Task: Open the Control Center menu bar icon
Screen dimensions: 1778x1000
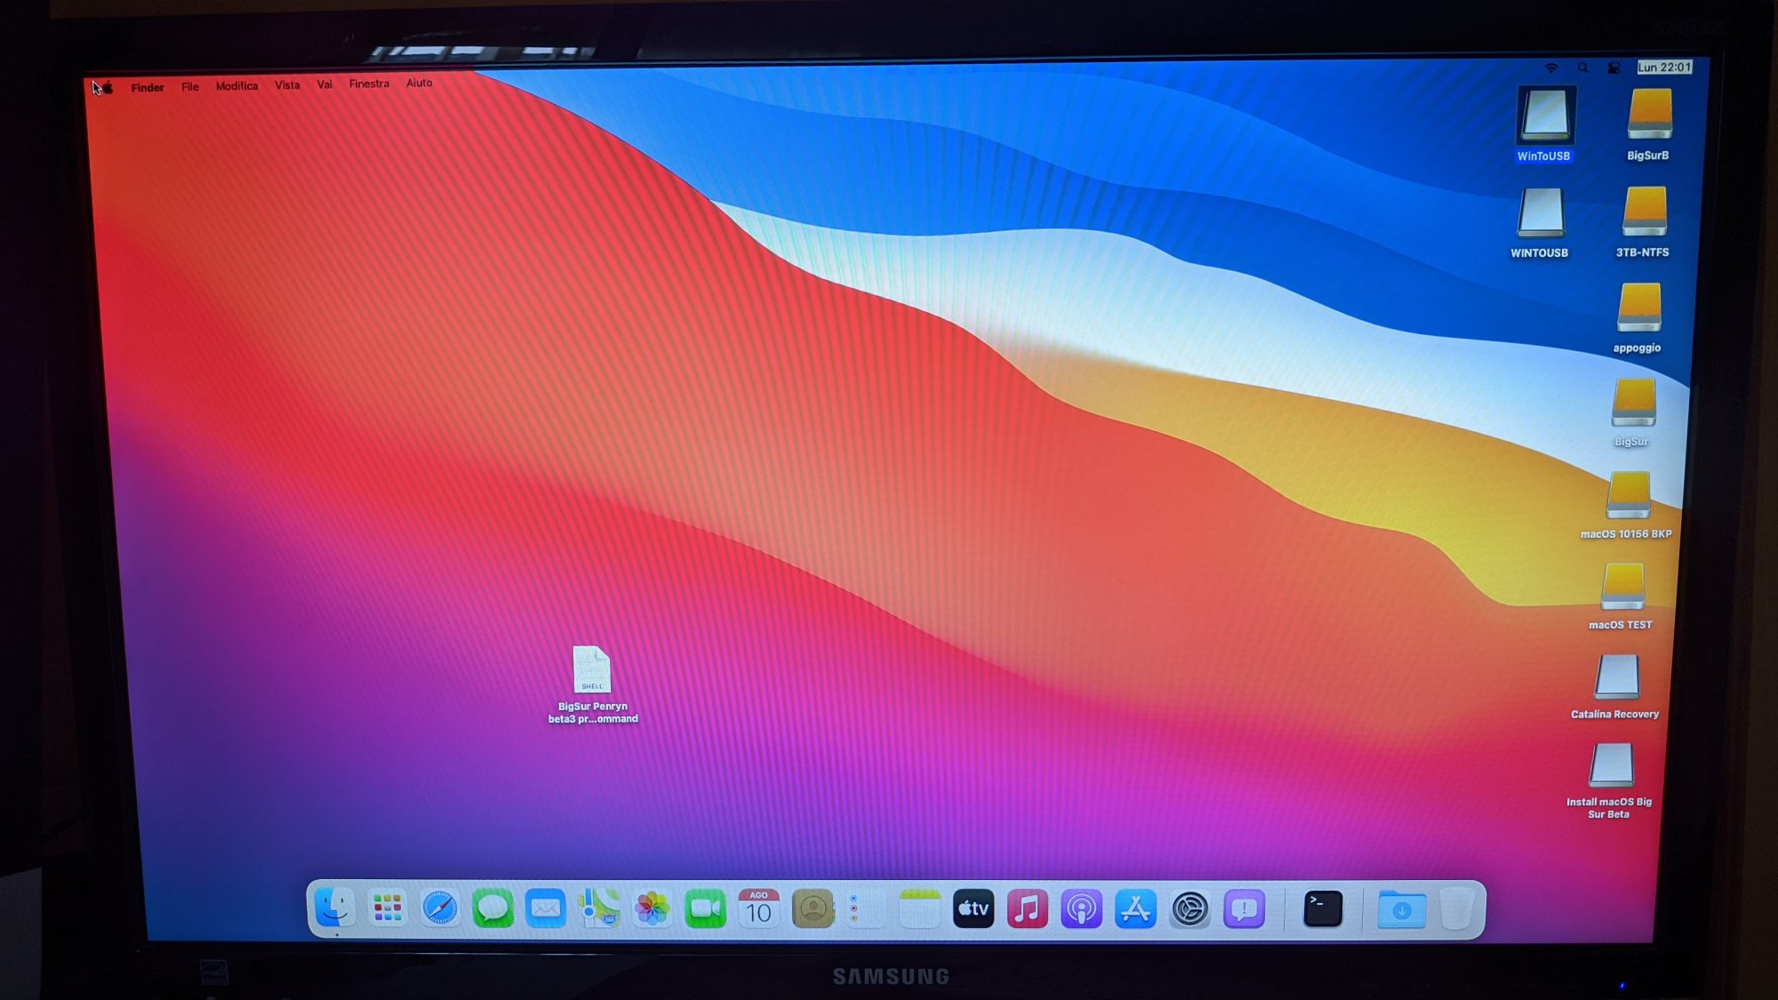Action: click(1614, 68)
